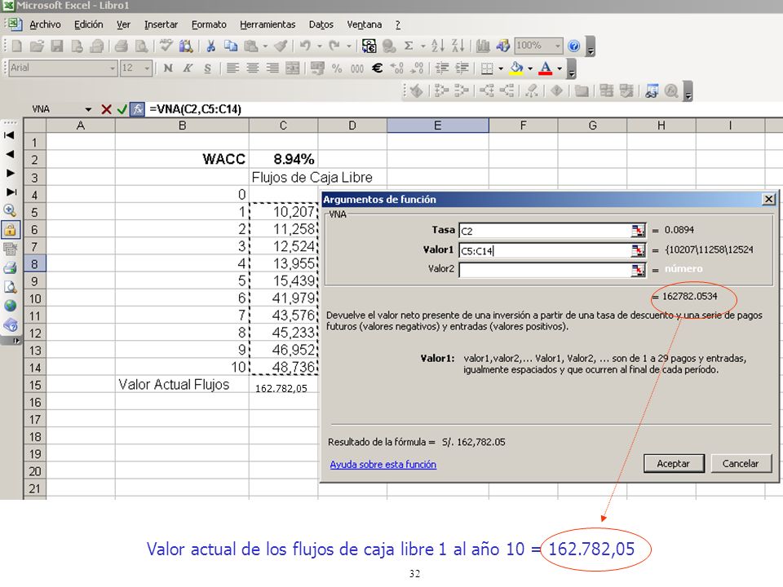Click the yellow fill color bucket
The image size is (783, 587).
[x=517, y=68]
